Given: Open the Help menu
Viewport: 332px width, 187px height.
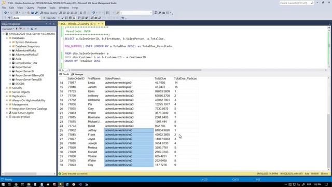Looking at the screenshot, I should pyautogui.click(x=75, y=8).
